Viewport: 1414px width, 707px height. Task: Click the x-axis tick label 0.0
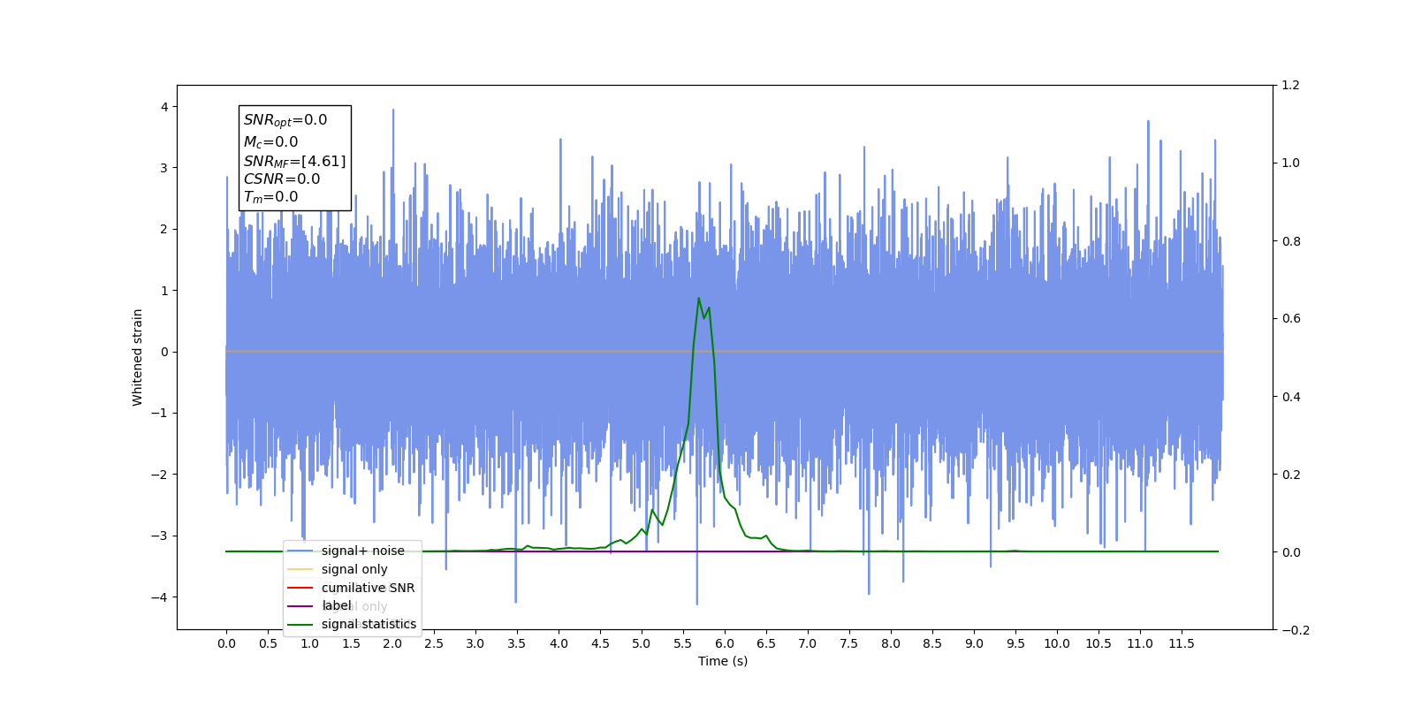226,643
